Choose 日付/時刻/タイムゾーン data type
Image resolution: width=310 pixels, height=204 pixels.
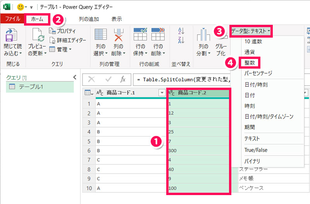pyautogui.click(x=269, y=116)
